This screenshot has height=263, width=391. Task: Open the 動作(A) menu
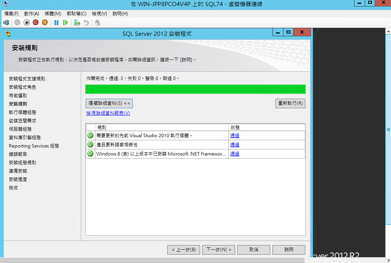(32, 14)
